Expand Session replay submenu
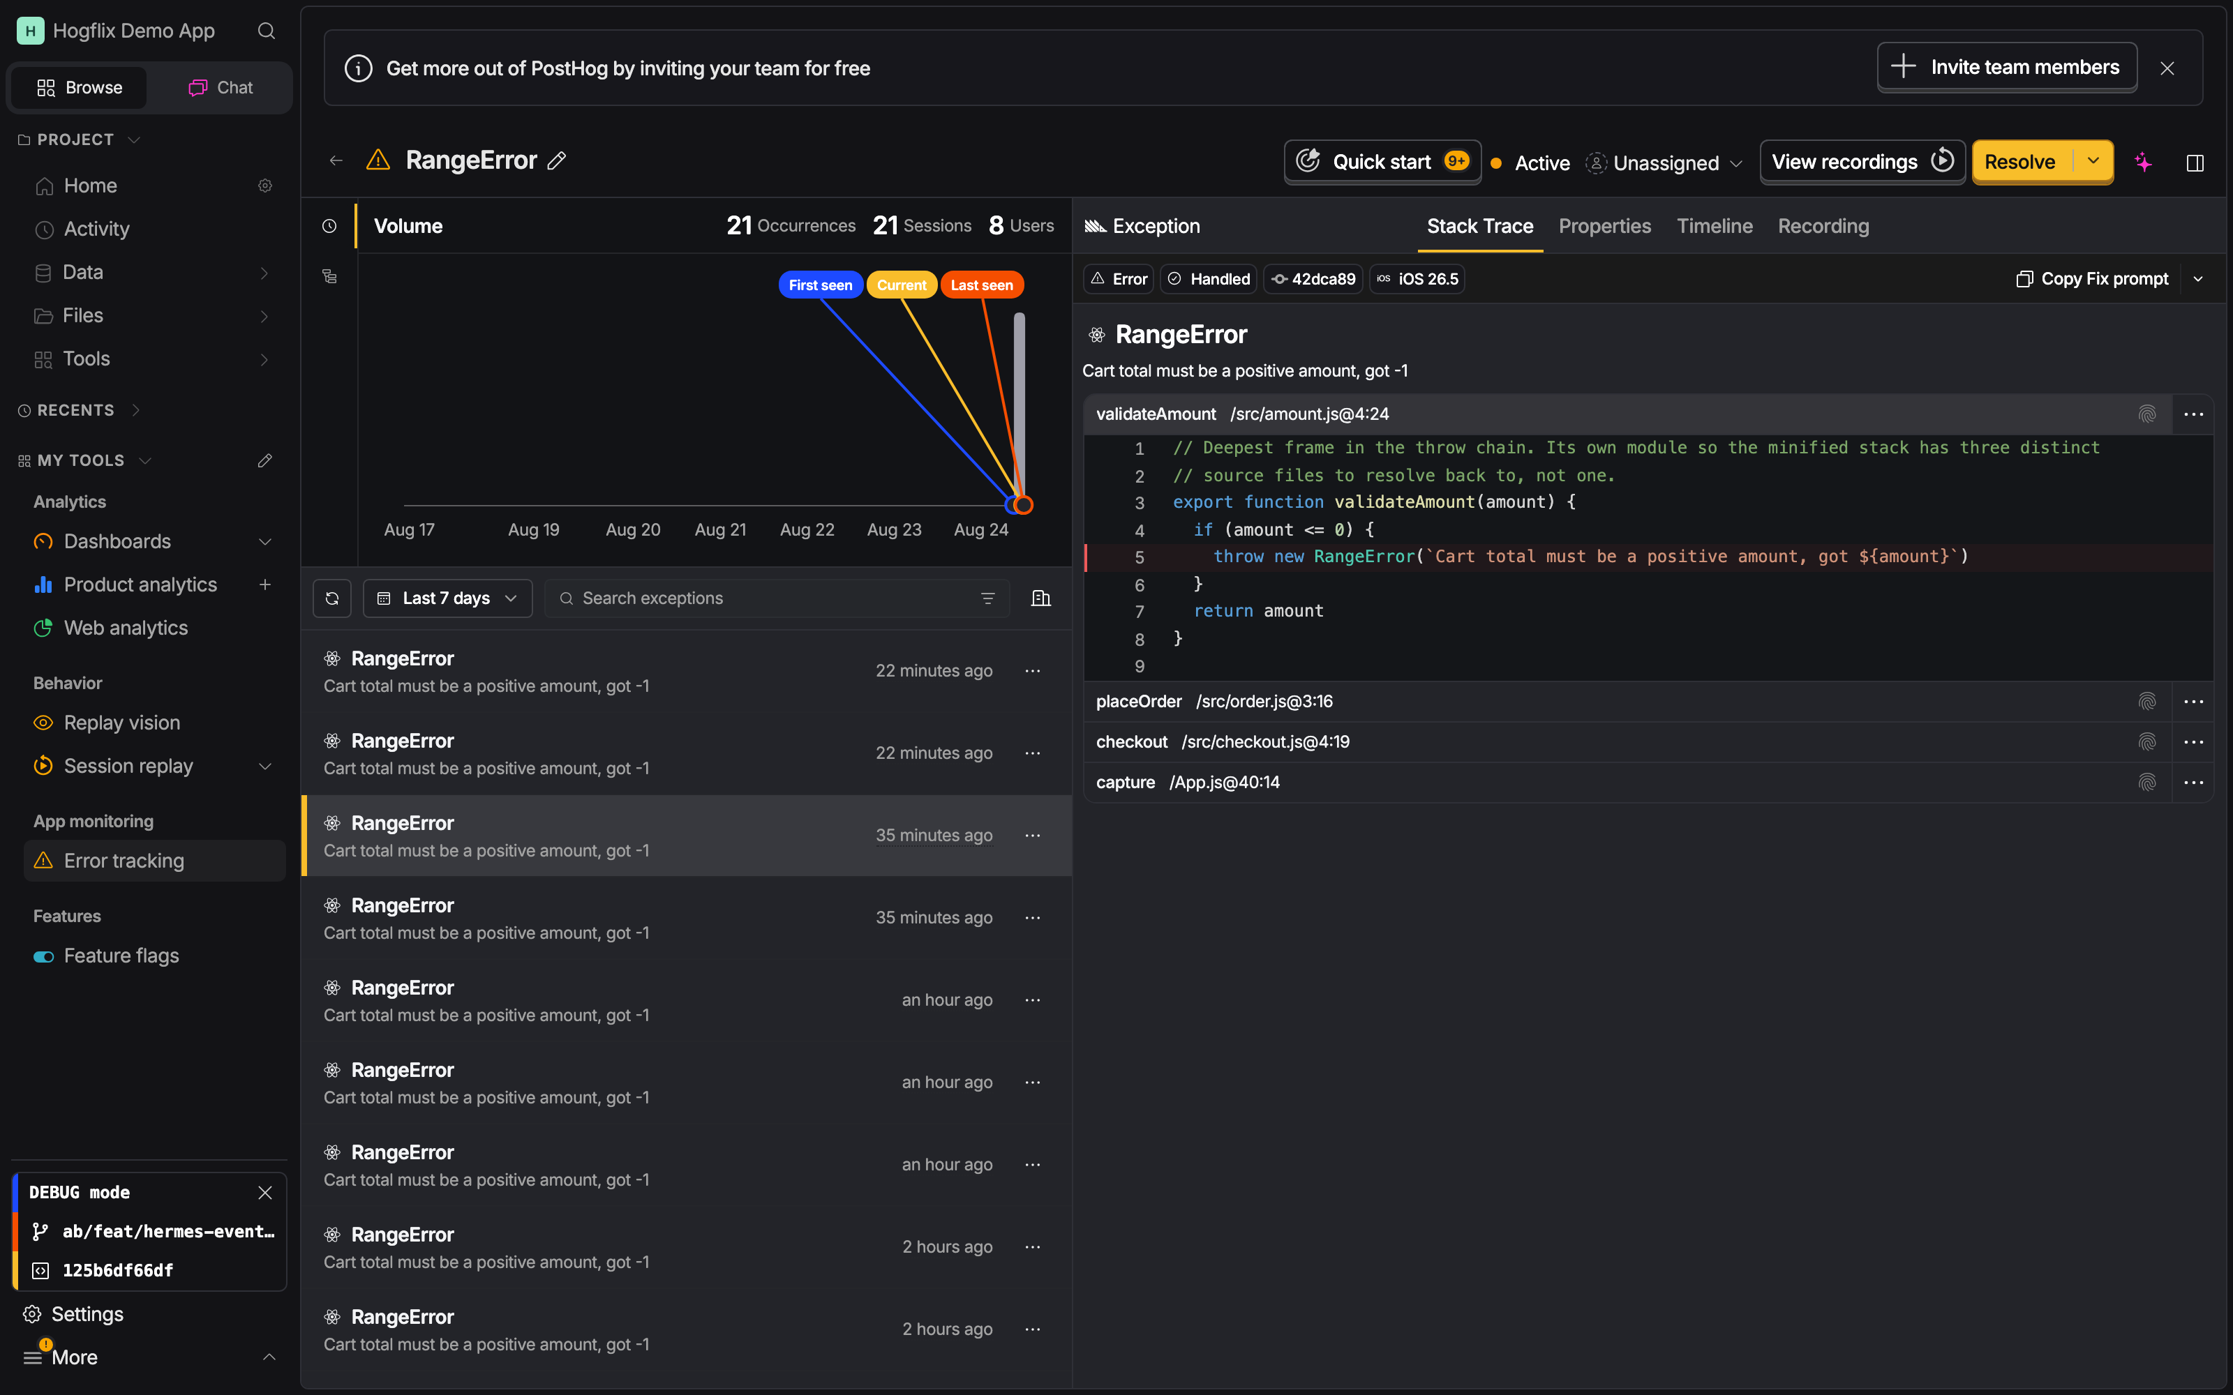This screenshot has height=1395, width=2233. click(265, 767)
